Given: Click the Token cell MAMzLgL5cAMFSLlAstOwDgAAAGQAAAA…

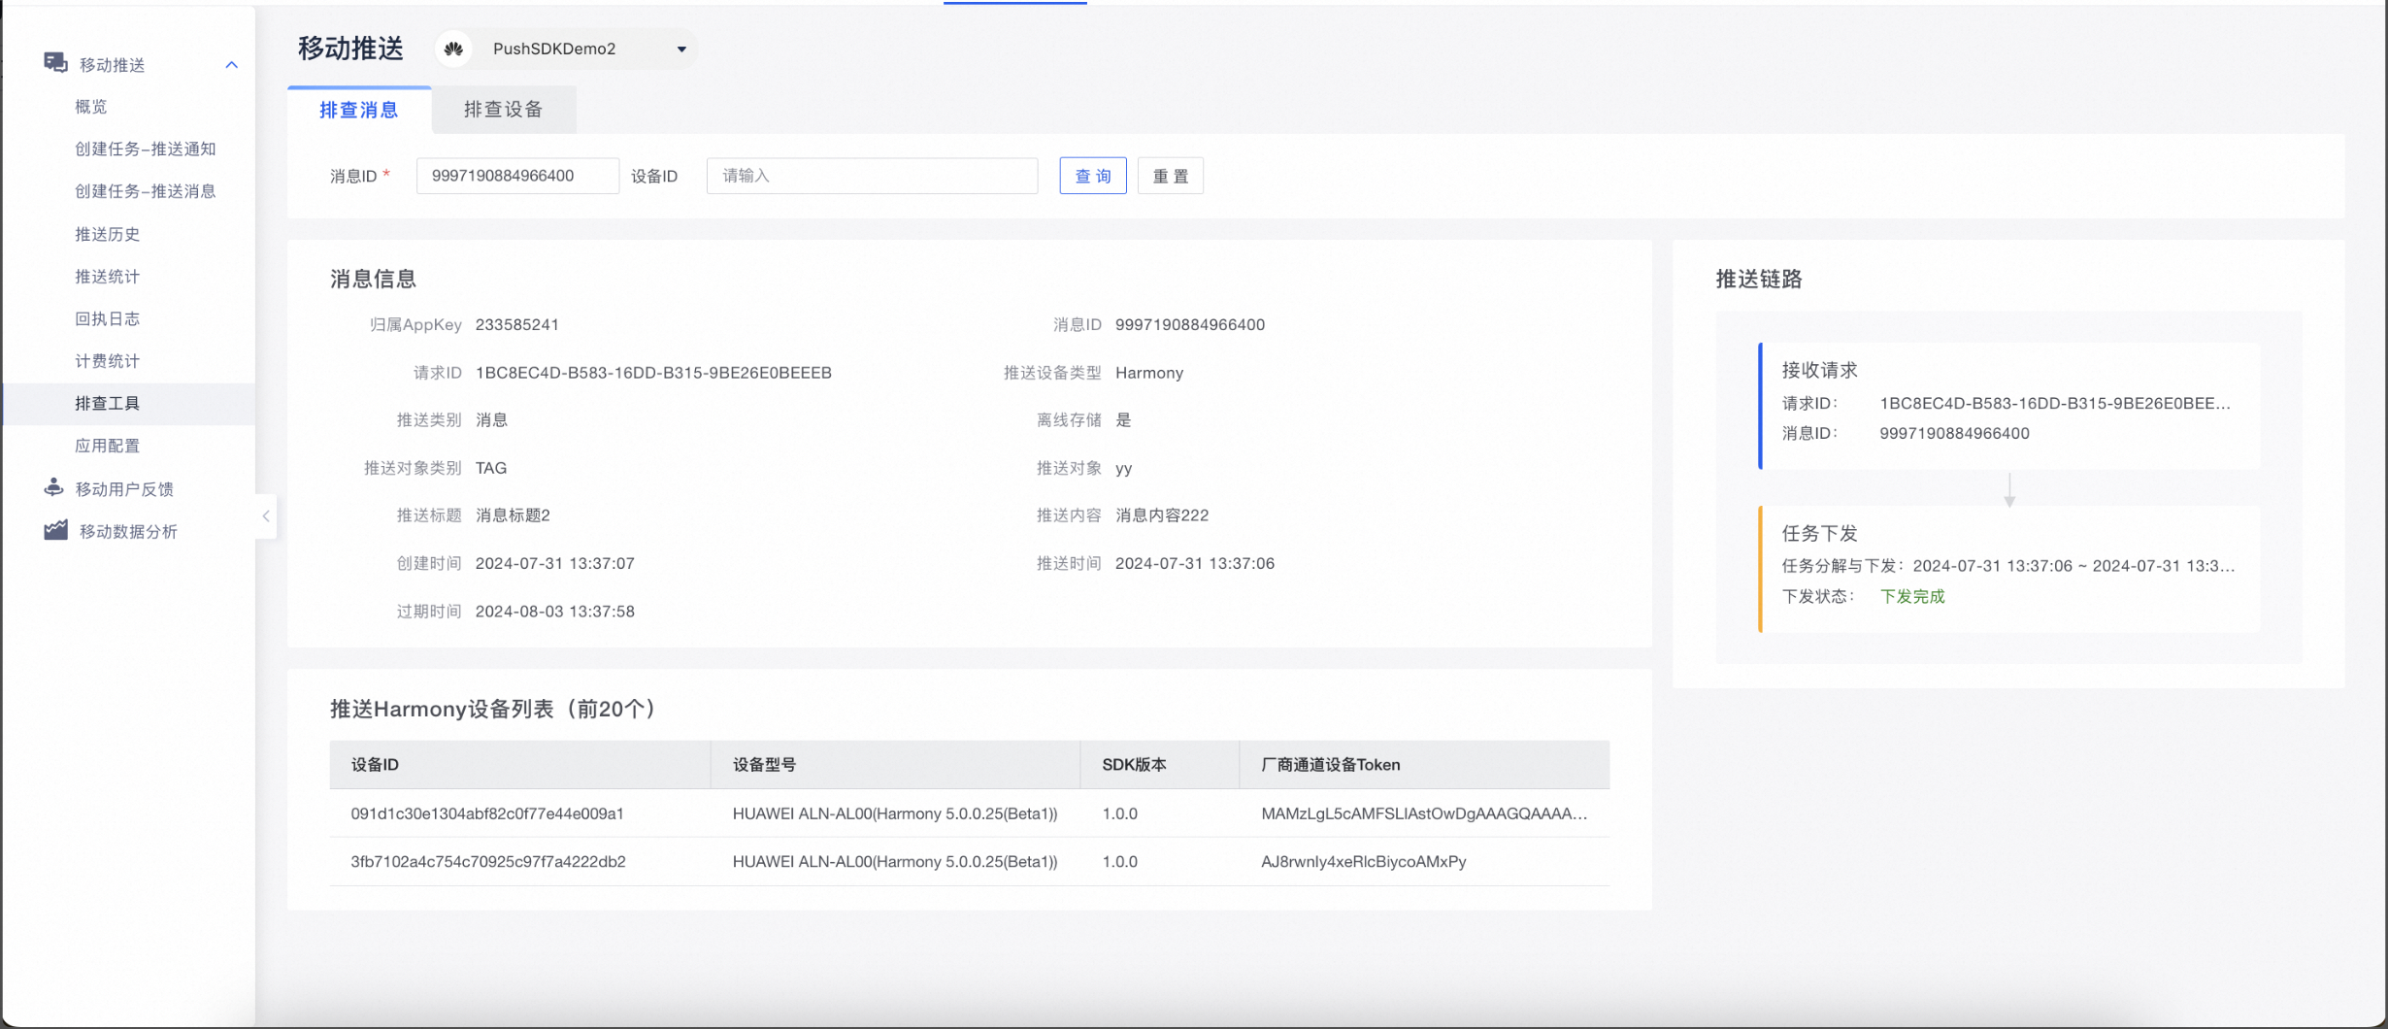Looking at the screenshot, I should [x=1424, y=813].
